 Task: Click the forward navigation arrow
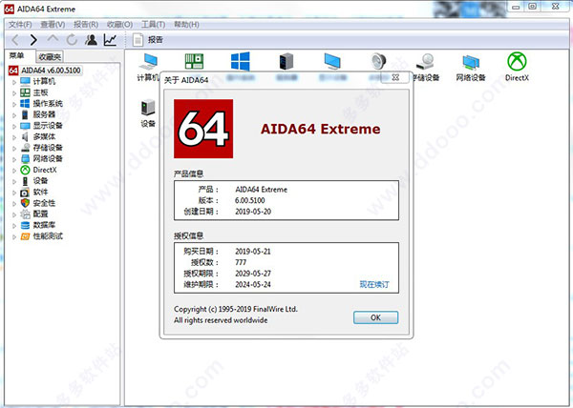click(33, 40)
